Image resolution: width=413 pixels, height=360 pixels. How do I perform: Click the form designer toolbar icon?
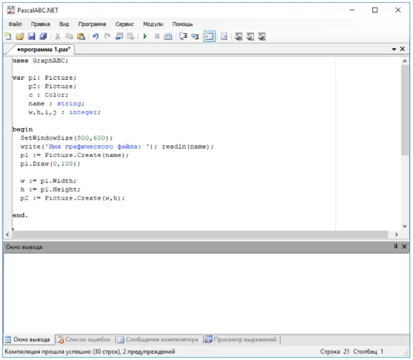[x=224, y=36]
